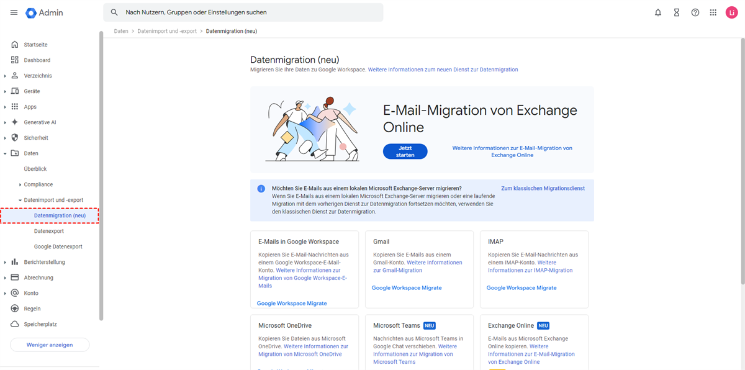The width and height of the screenshot is (745, 370).
Task: Click the Regeln icon
Action: tap(15, 309)
